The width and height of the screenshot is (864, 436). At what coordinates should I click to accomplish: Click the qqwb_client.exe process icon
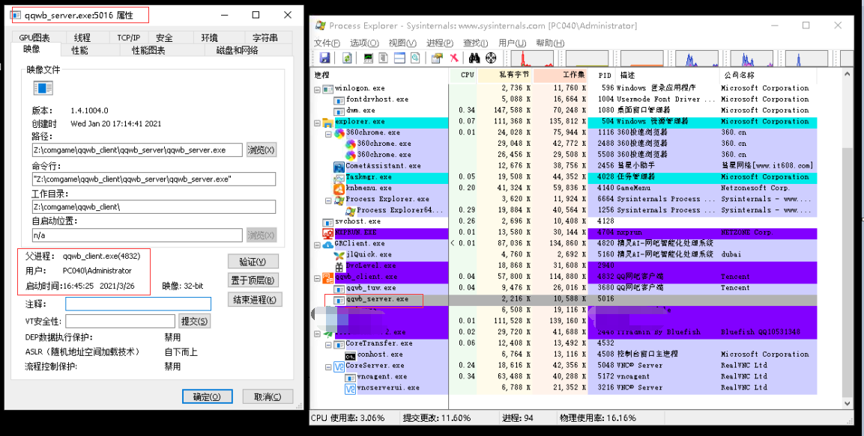[327, 277]
